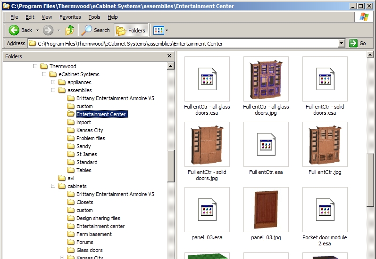Click the green Back arrow button
This screenshot has width=376, height=259.
coord(14,30)
